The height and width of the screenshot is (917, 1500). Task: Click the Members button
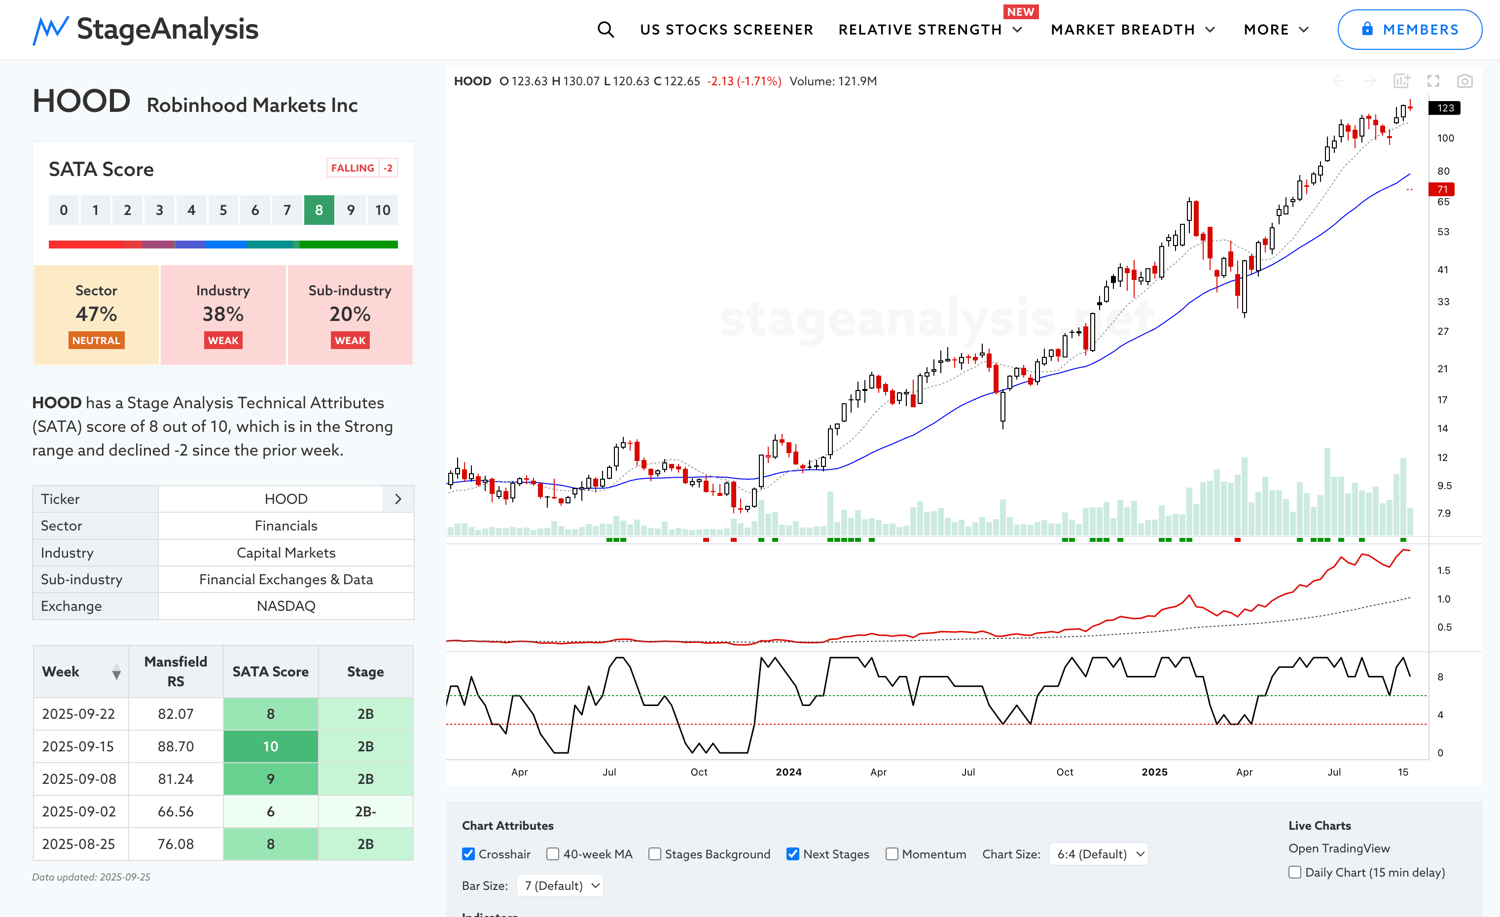(x=1409, y=29)
